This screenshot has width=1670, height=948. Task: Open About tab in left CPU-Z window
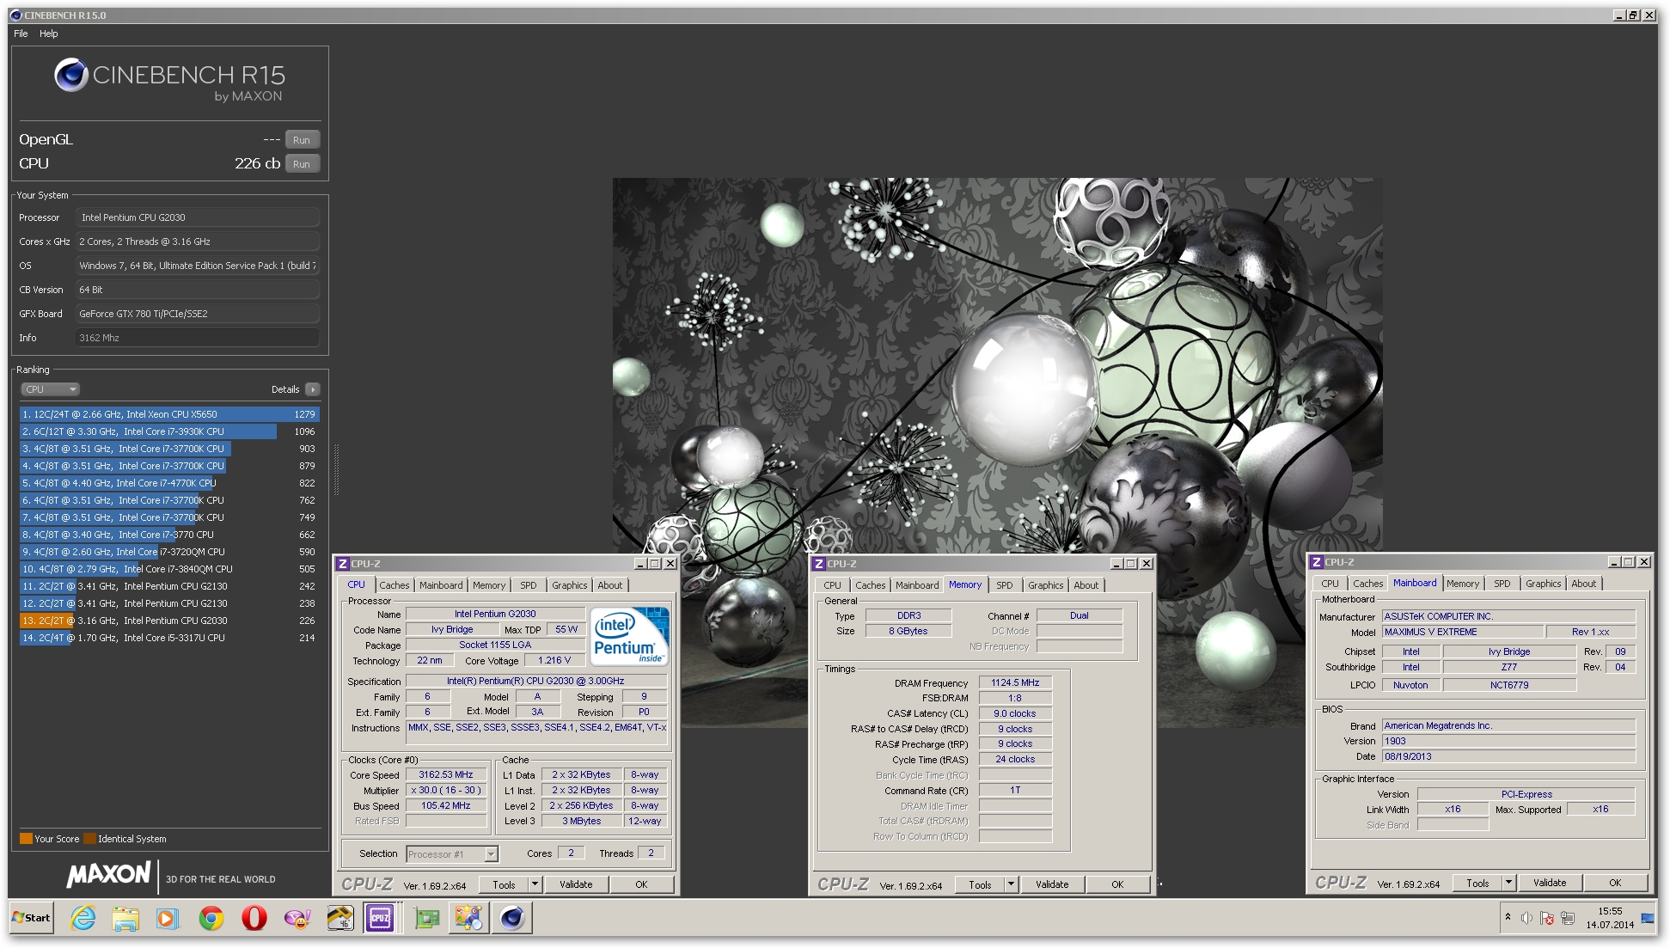point(610,585)
